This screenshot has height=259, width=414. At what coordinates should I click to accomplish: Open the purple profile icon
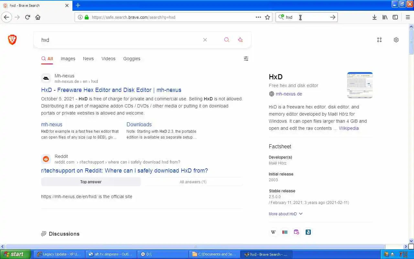pyautogui.click(x=297, y=232)
